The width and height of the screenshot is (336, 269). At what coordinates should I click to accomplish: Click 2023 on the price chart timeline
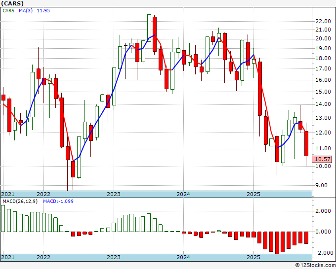[x=114, y=194]
